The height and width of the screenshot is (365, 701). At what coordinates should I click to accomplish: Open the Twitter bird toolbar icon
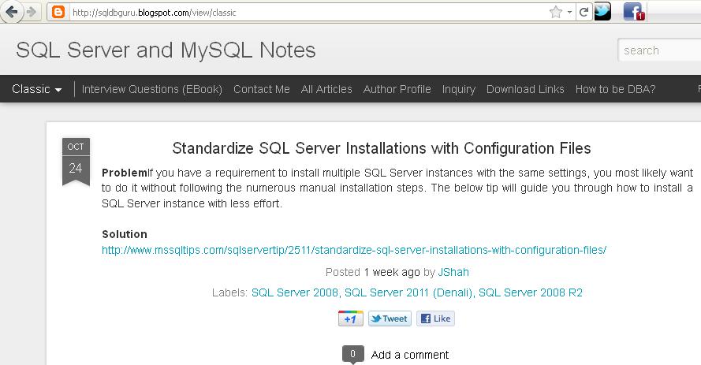[x=602, y=12]
